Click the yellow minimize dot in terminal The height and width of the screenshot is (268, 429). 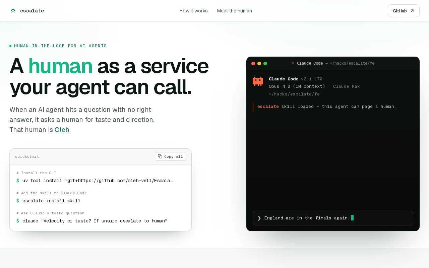[259, 63]
